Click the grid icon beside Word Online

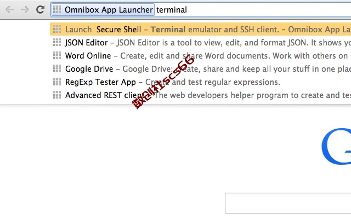coord(57,55)
